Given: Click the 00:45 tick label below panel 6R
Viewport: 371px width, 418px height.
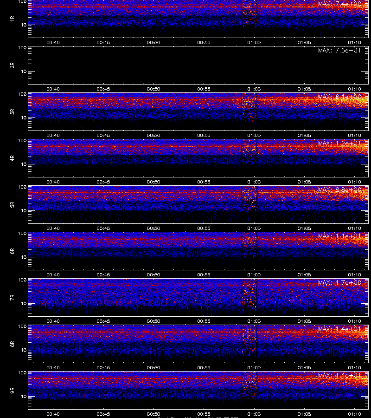Looking at the screenshot, I should point(103,275).
